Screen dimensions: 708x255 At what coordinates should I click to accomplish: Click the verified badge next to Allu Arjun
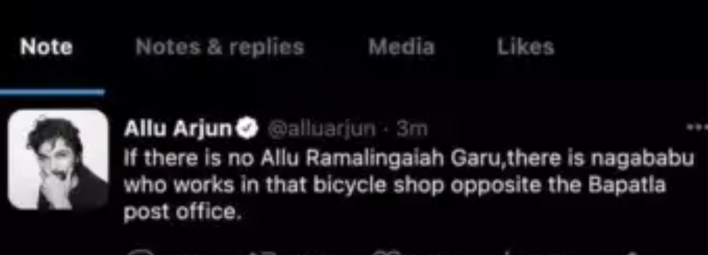[247, 129]
